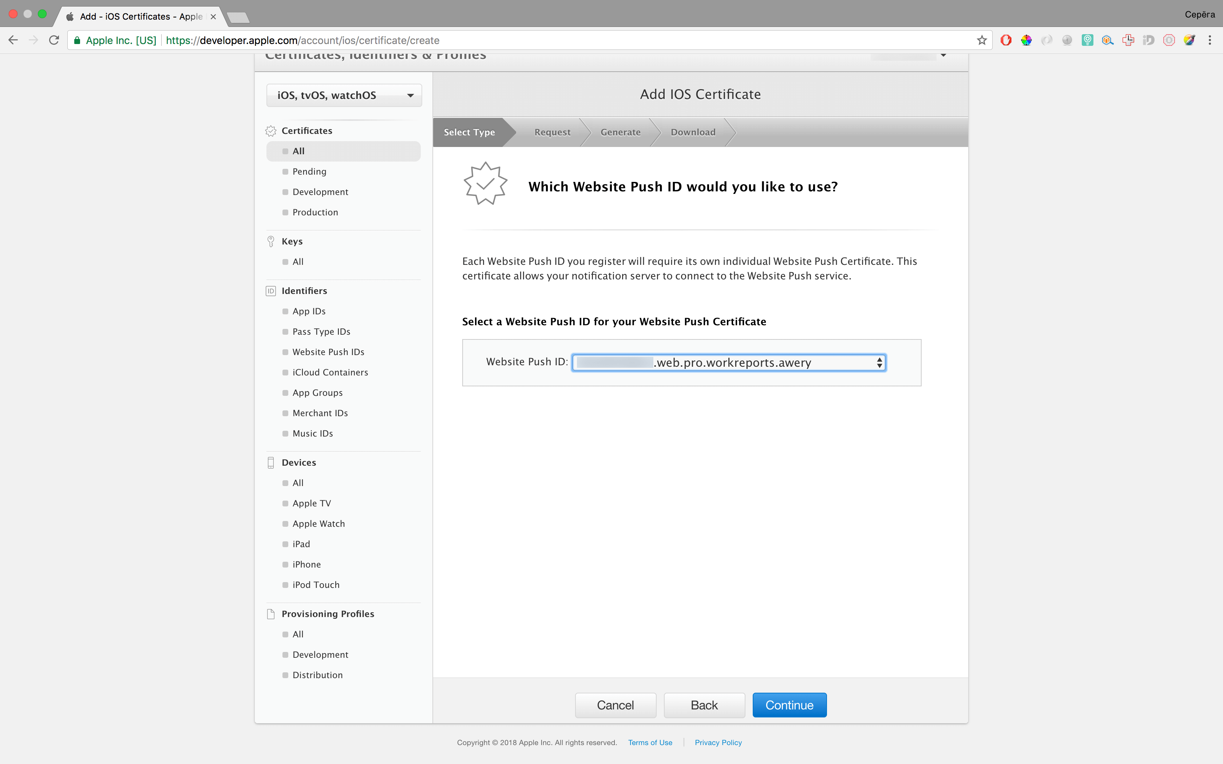Click the Provisioning Profiles document icon
The width and height of the screenshot is (1223, 764).
pos(271,614)
